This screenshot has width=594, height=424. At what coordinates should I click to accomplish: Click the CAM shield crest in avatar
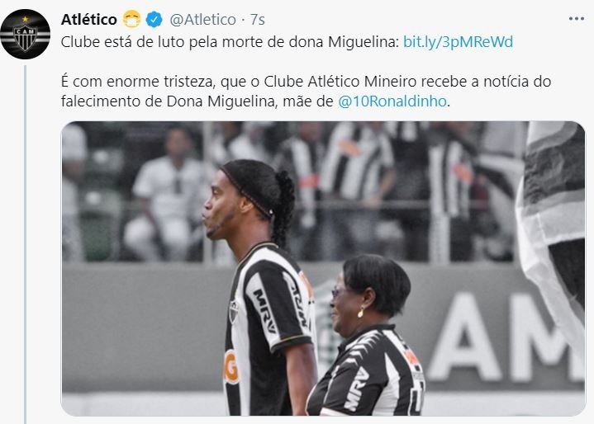pyautogui.click(x=25, y=37)
